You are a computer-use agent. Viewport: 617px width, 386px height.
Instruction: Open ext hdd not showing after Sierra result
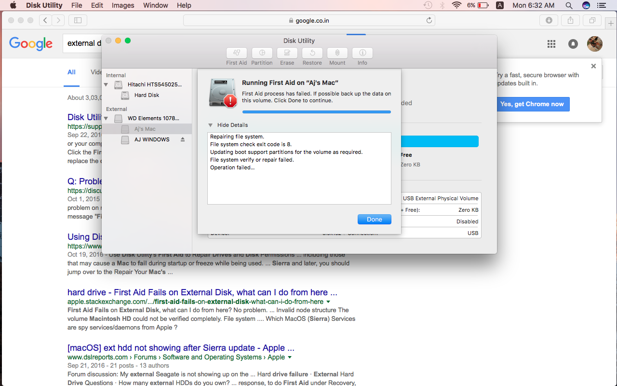tap(181, 348)
